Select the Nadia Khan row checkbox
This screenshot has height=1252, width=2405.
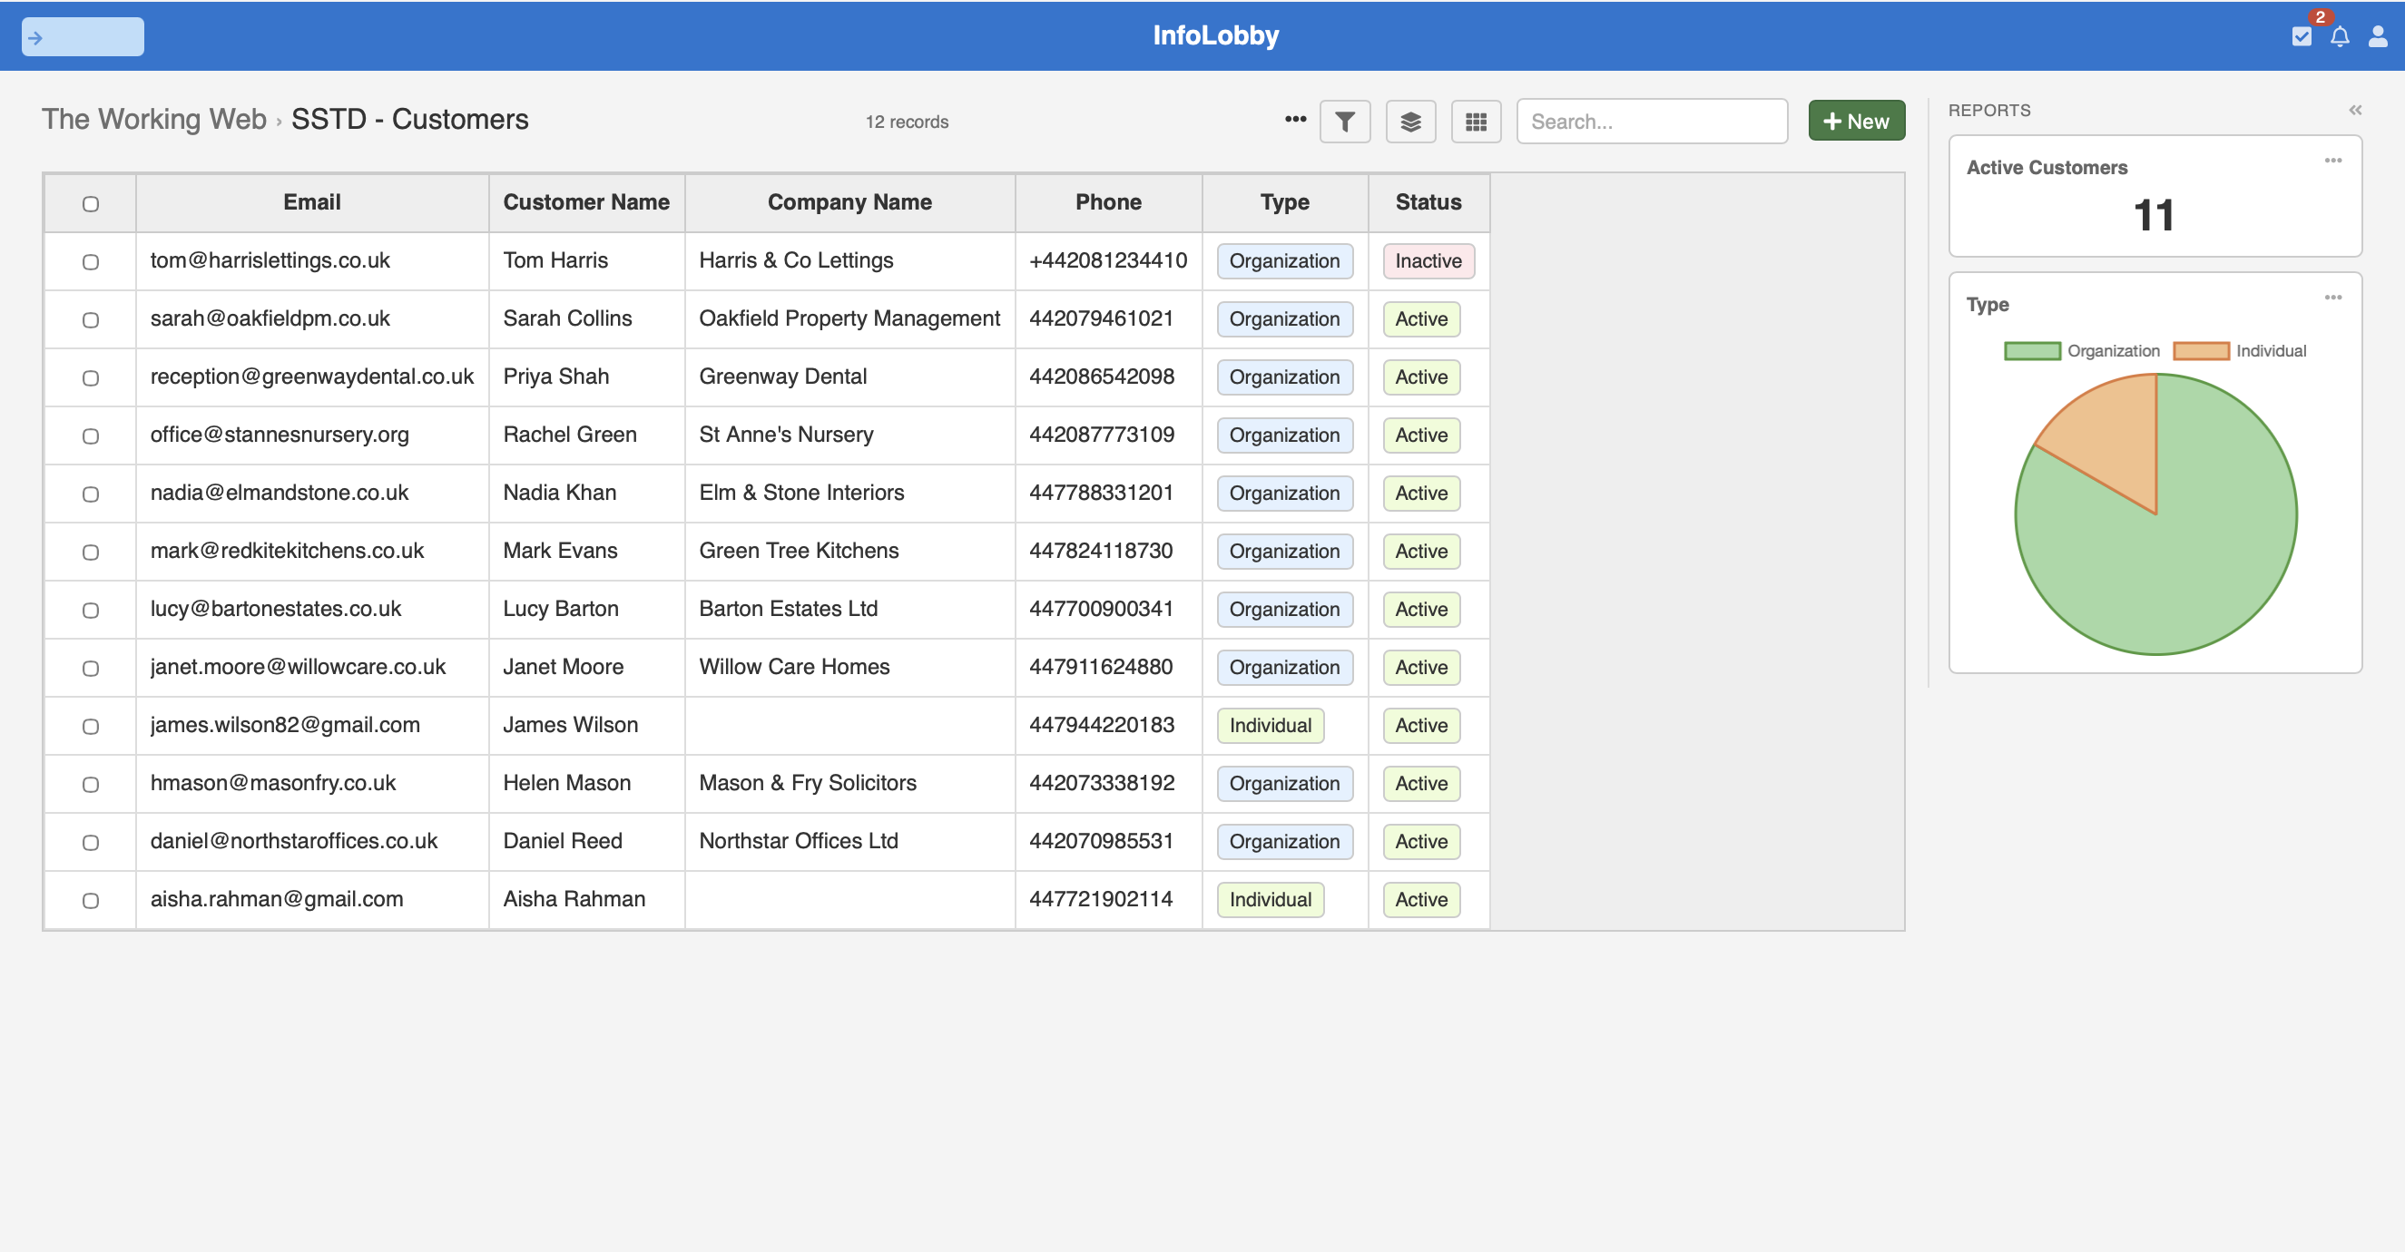(x=91, y=494)
